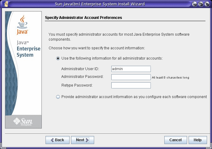The width and height of the screenshot is (212, 149).
Task: Go to previous step with Back
Action: tap(57, 140)
